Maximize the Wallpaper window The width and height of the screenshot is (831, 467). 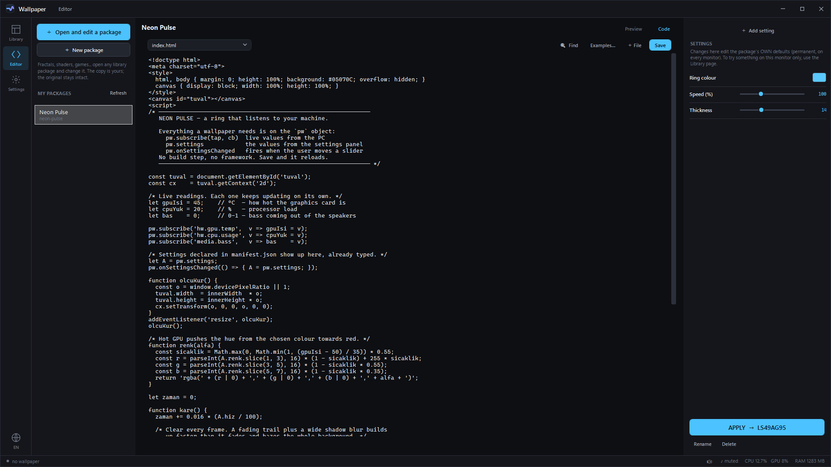point(802,9)
